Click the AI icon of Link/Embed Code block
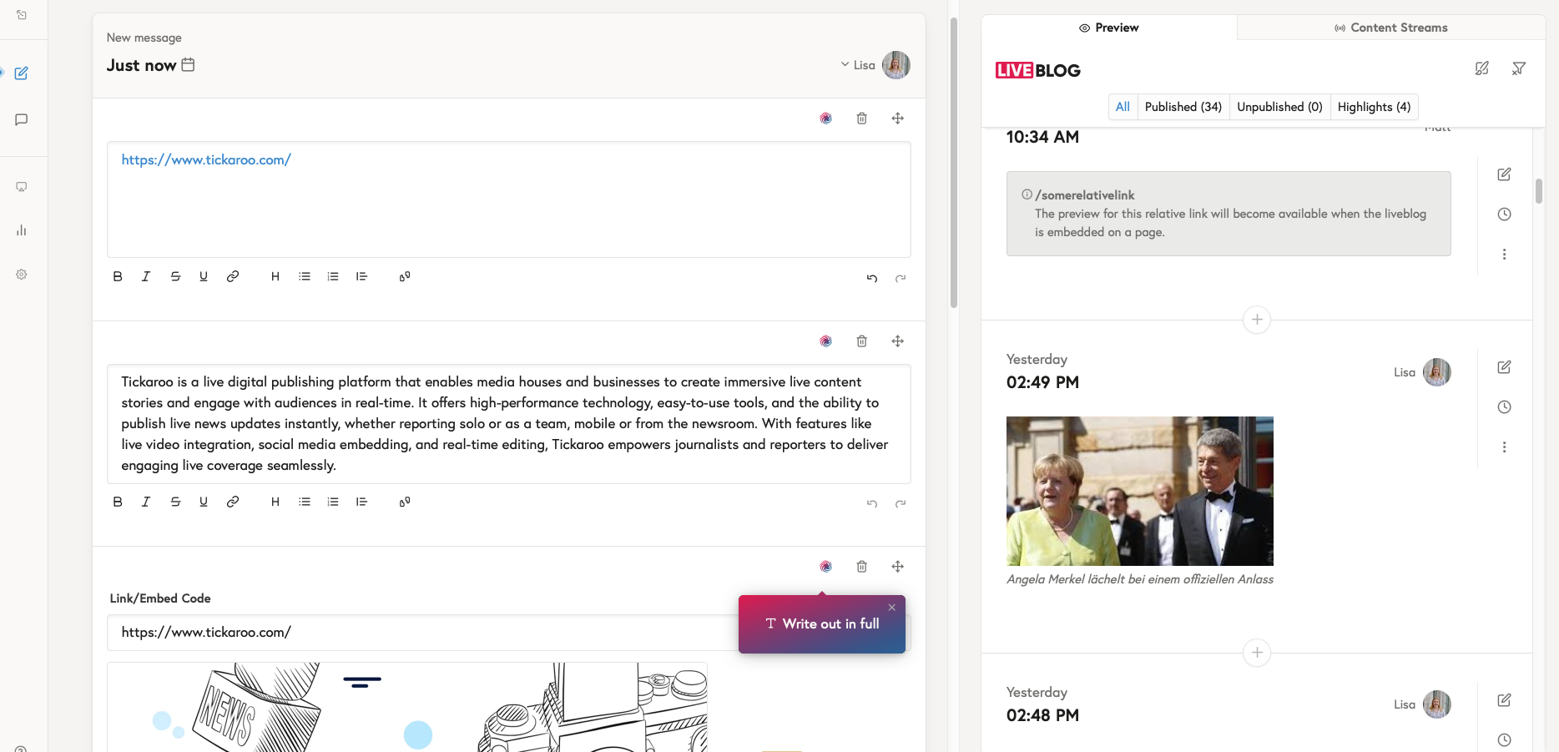Screen dimensions: 1559x752 coord(825,567)
